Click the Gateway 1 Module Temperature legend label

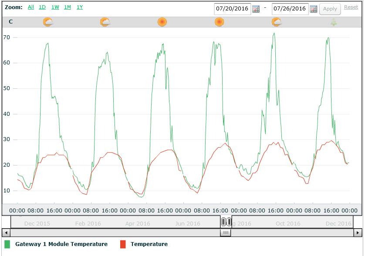(61, 244)
